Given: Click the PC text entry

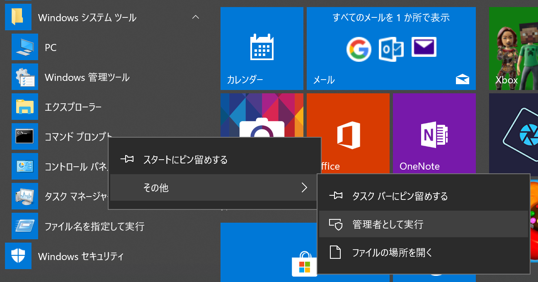Looking at the screenshot, I should 51,48.
